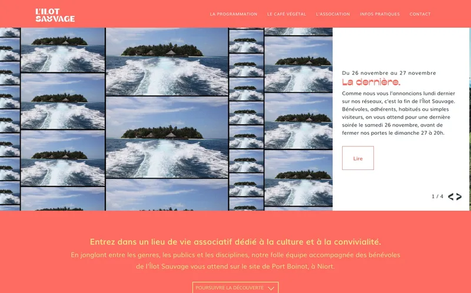Click the 1 / 4 slide counter
The image size is (471, 293).
(x=437, y=197)
